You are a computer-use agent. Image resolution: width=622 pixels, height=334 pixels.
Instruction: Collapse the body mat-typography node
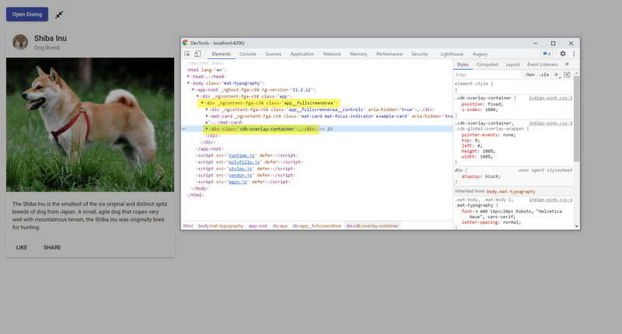click(x=188, y=83)
